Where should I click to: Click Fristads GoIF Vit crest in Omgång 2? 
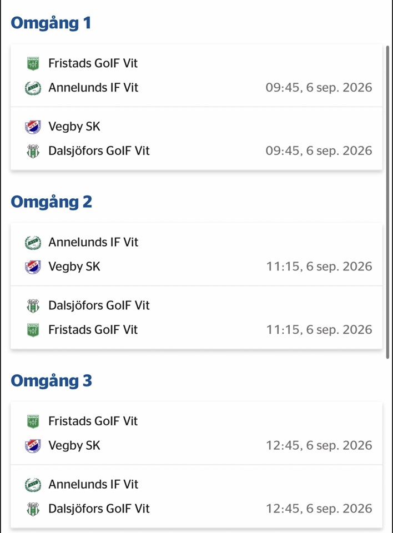pyautogui.click(x=33, y=330)
